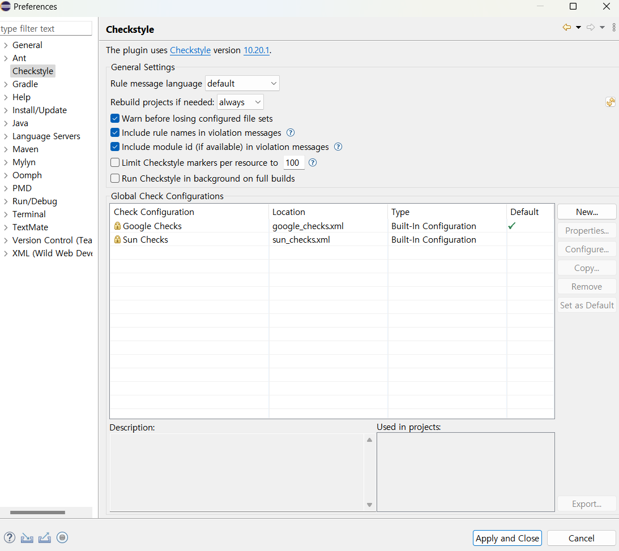Enable Run Checkstyle in background on full builds
Screen dimensions: 619x551
click(115, 178)
